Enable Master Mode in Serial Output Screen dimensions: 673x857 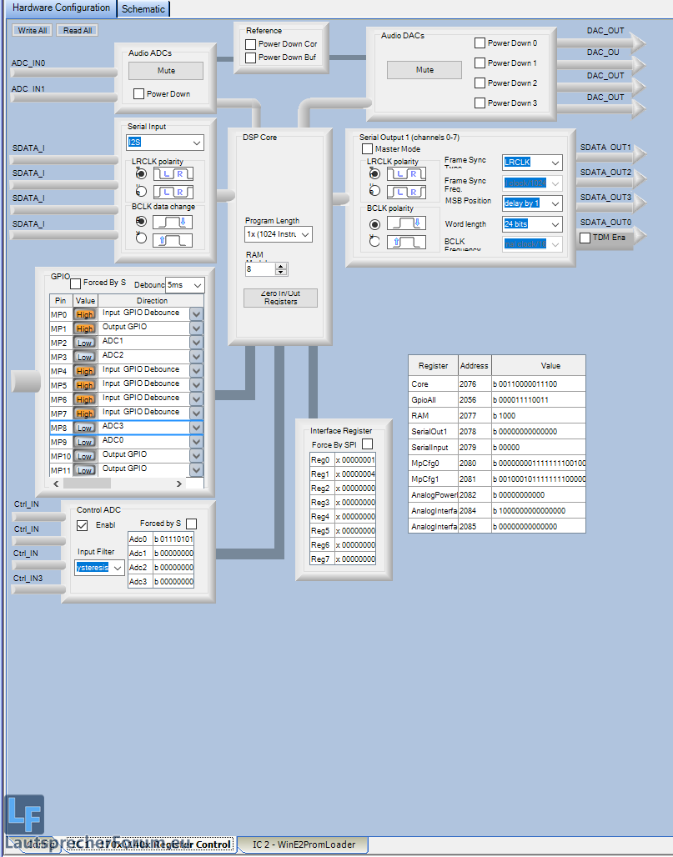tap(368, 149)
